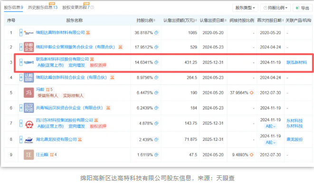The height and width of the screenshot is (183, 314).
Task: Expand row 6 共青城远汉投资 details
Action: (x=21, y=108)
